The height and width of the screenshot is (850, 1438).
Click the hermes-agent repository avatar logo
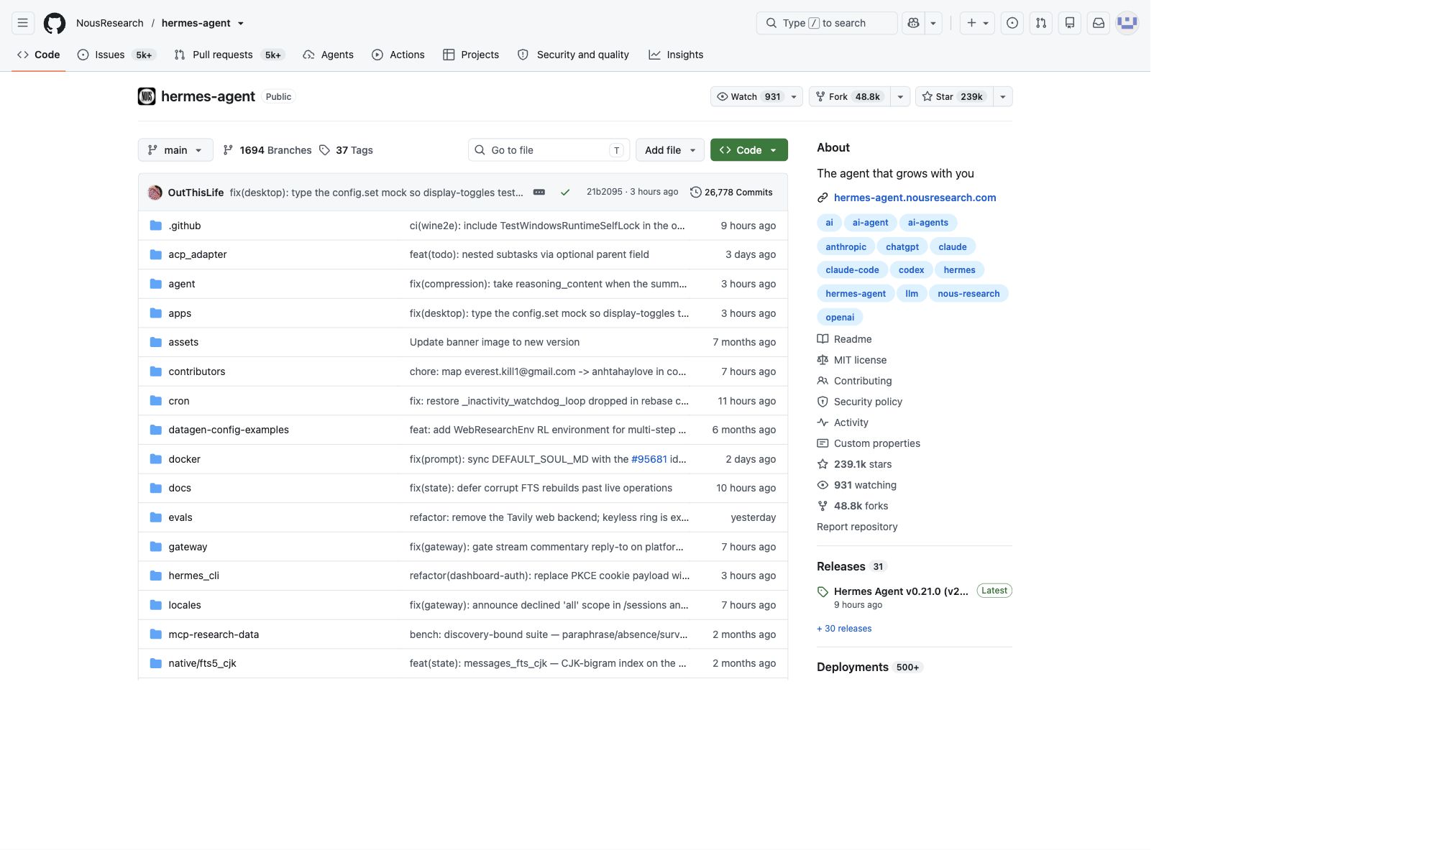tap(147, 96)
